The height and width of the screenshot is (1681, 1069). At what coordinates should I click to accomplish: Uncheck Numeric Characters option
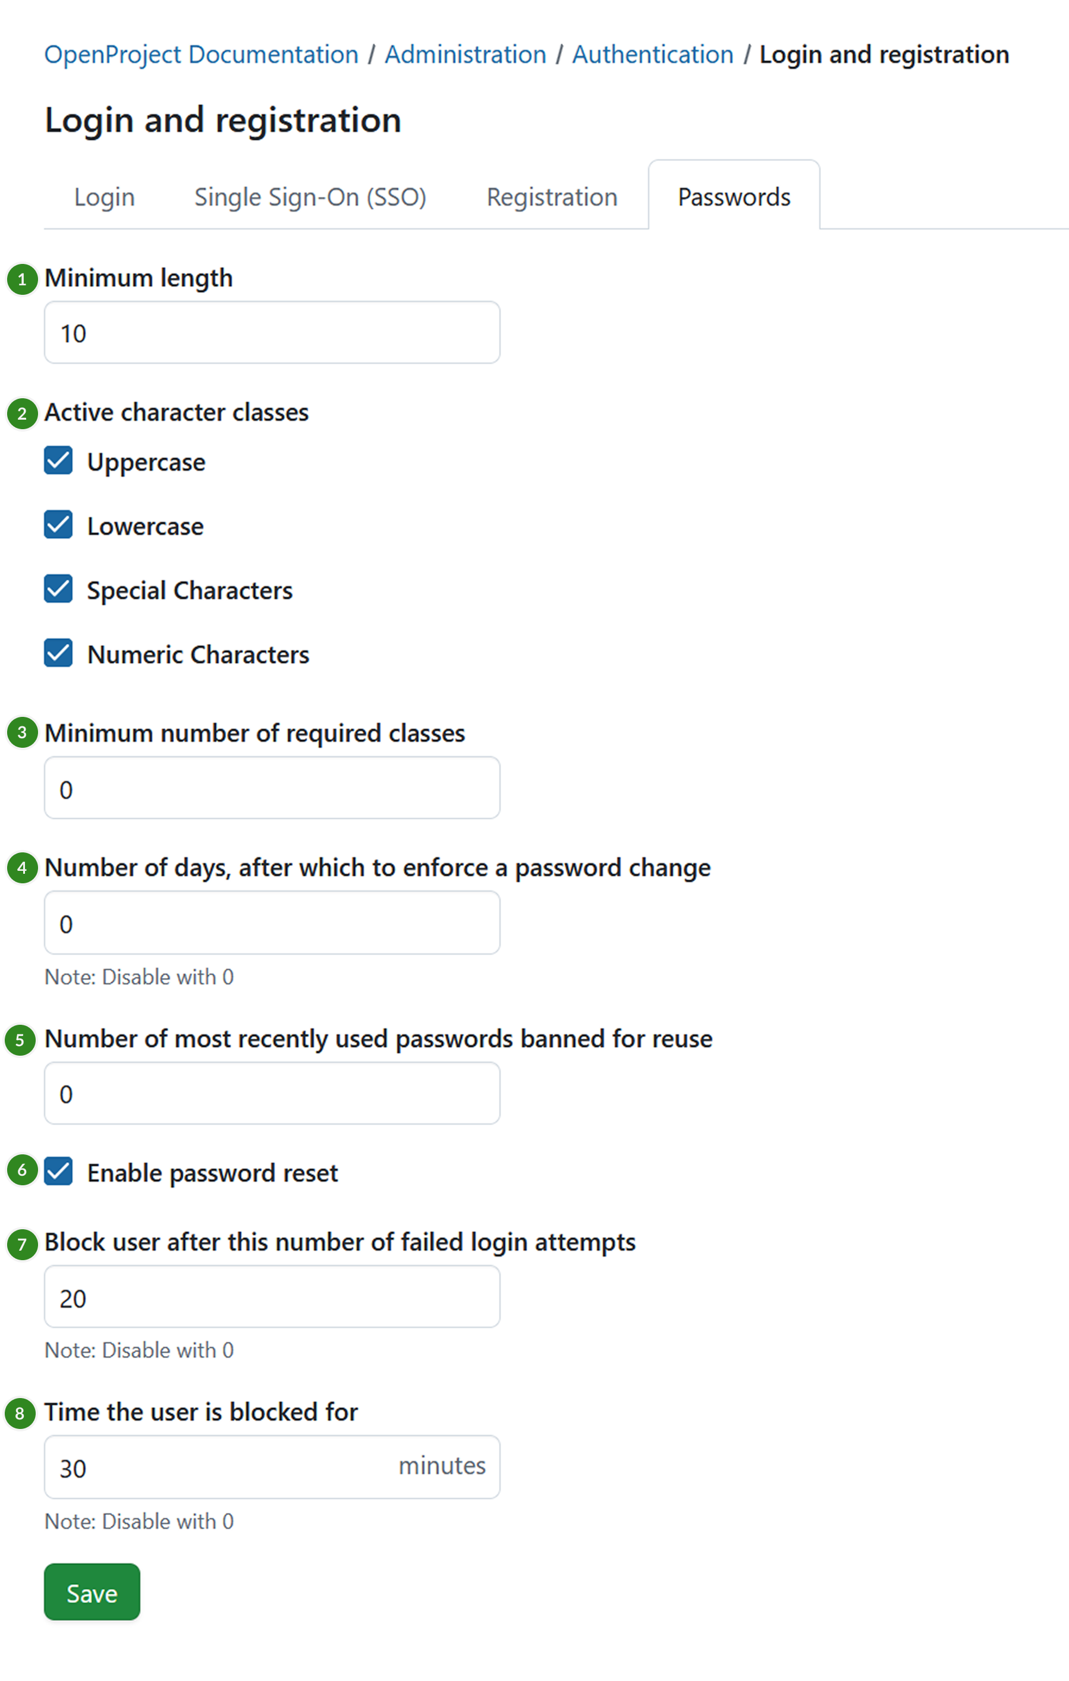58,653
